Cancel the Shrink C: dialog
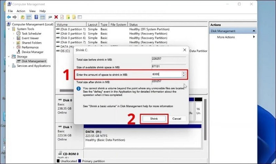 point(177,119)
